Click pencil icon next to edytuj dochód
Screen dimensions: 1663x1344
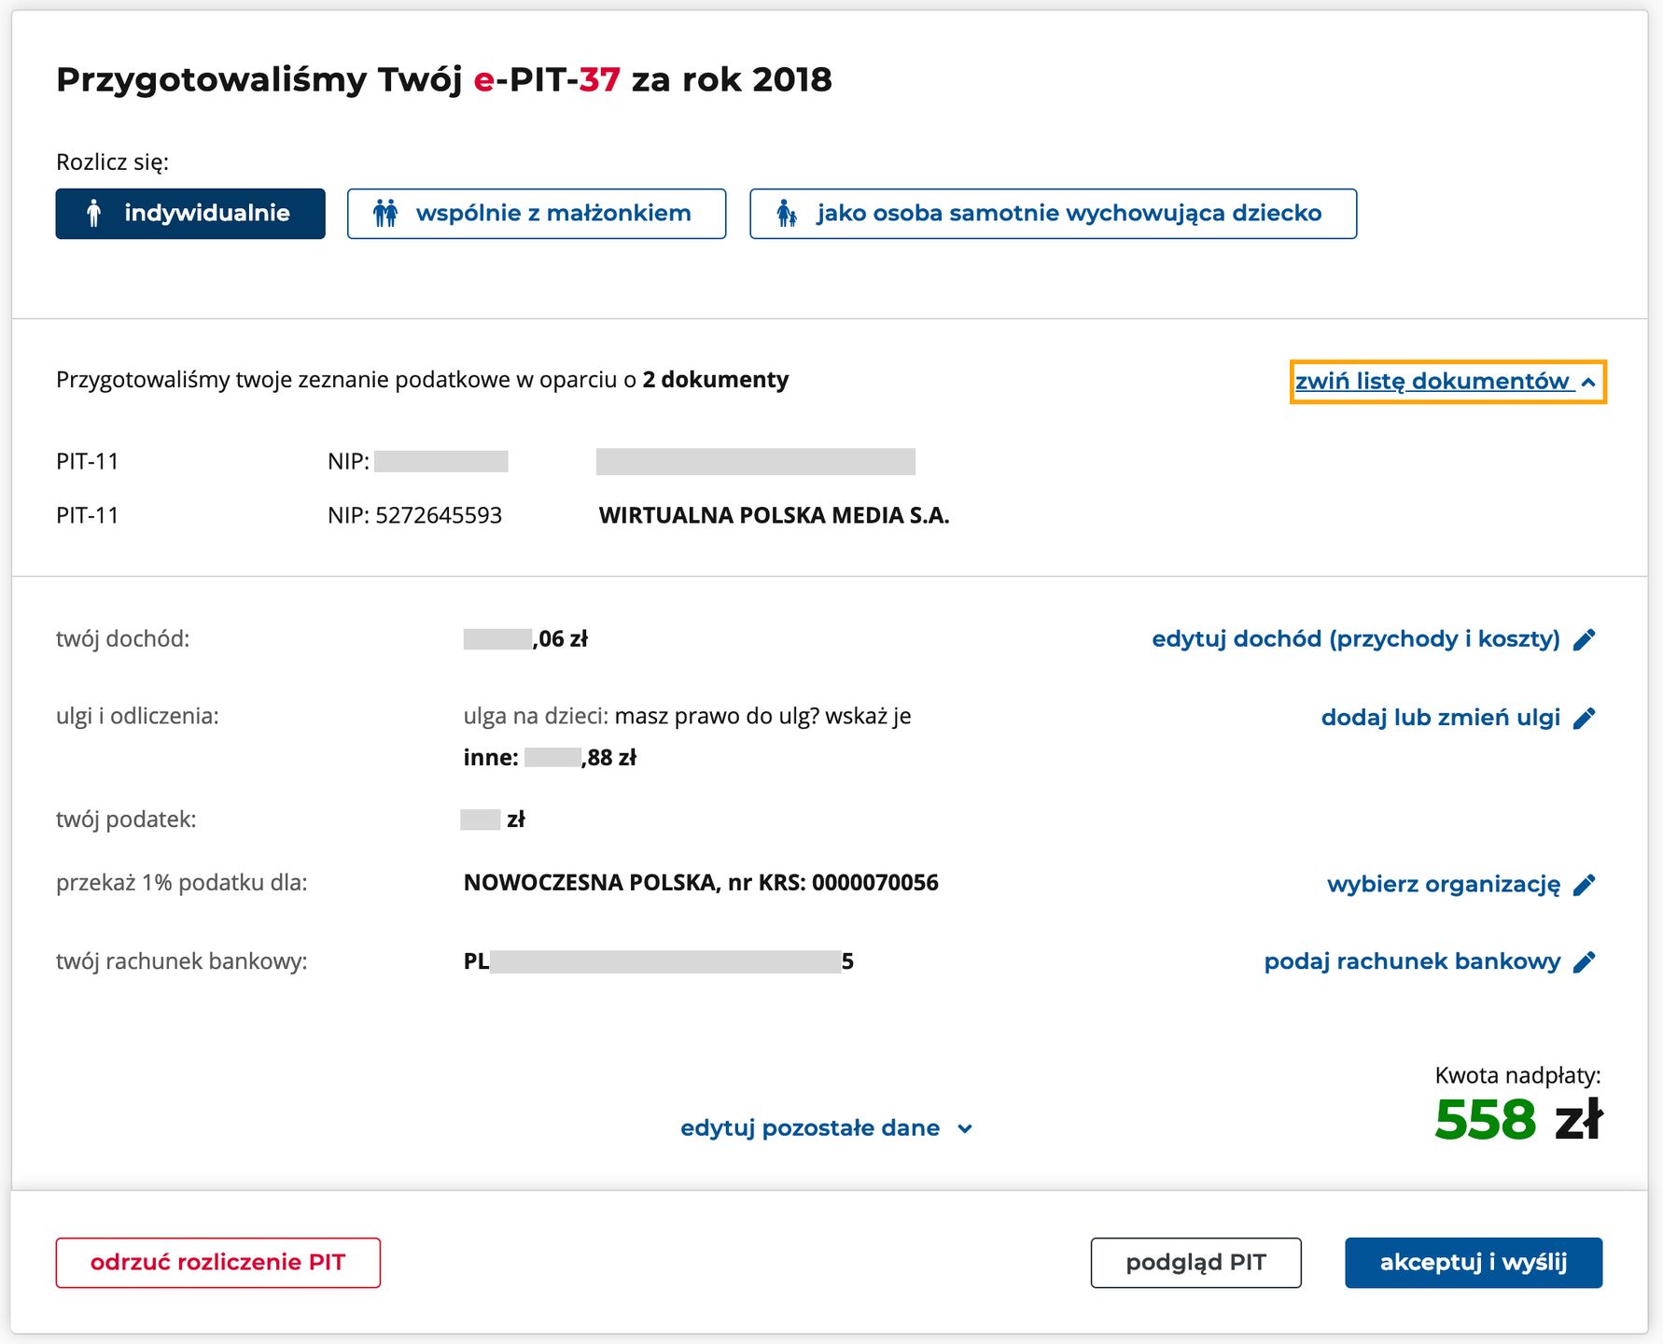click(1584, 640)
